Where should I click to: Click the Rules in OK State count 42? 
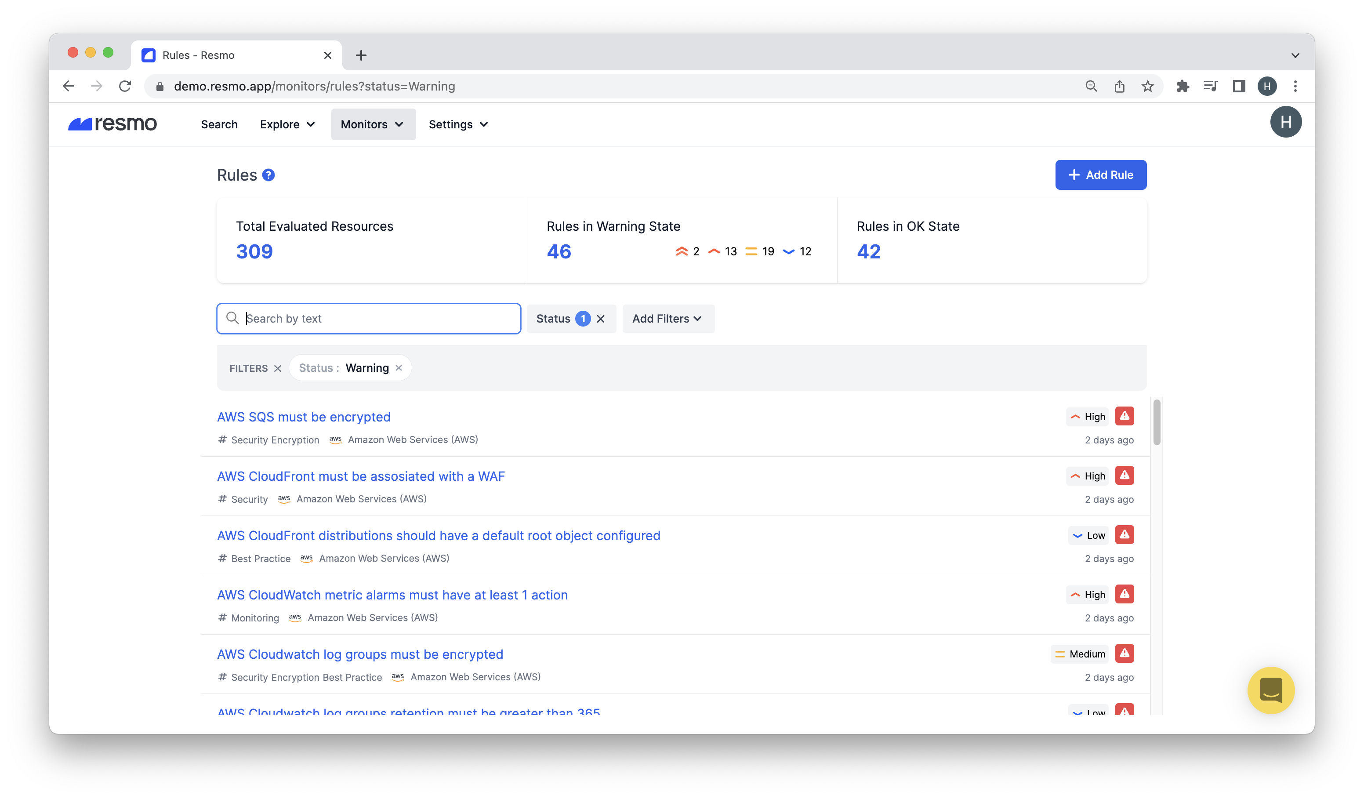[869, 251]
